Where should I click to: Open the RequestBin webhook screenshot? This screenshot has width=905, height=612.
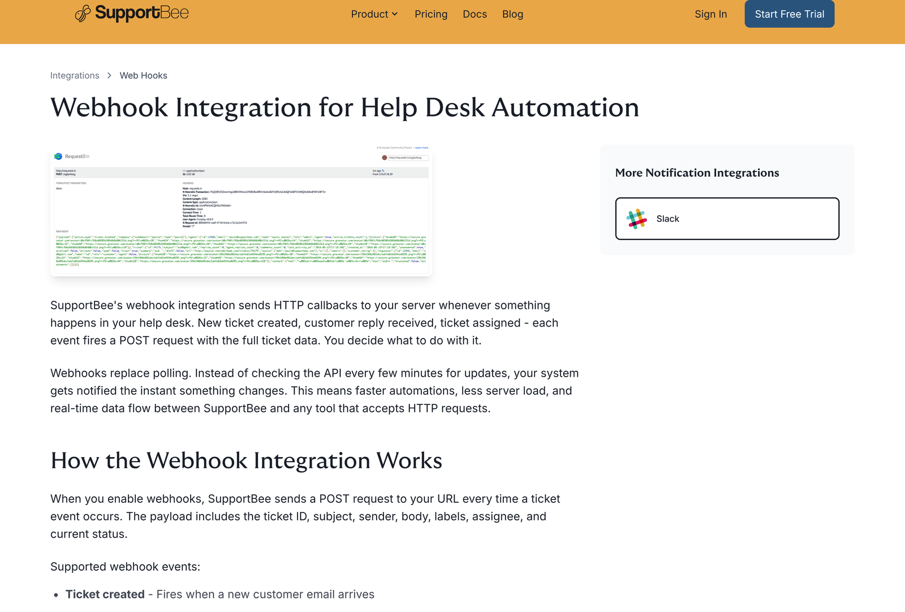pyautogui.click(x=242, y=210)
